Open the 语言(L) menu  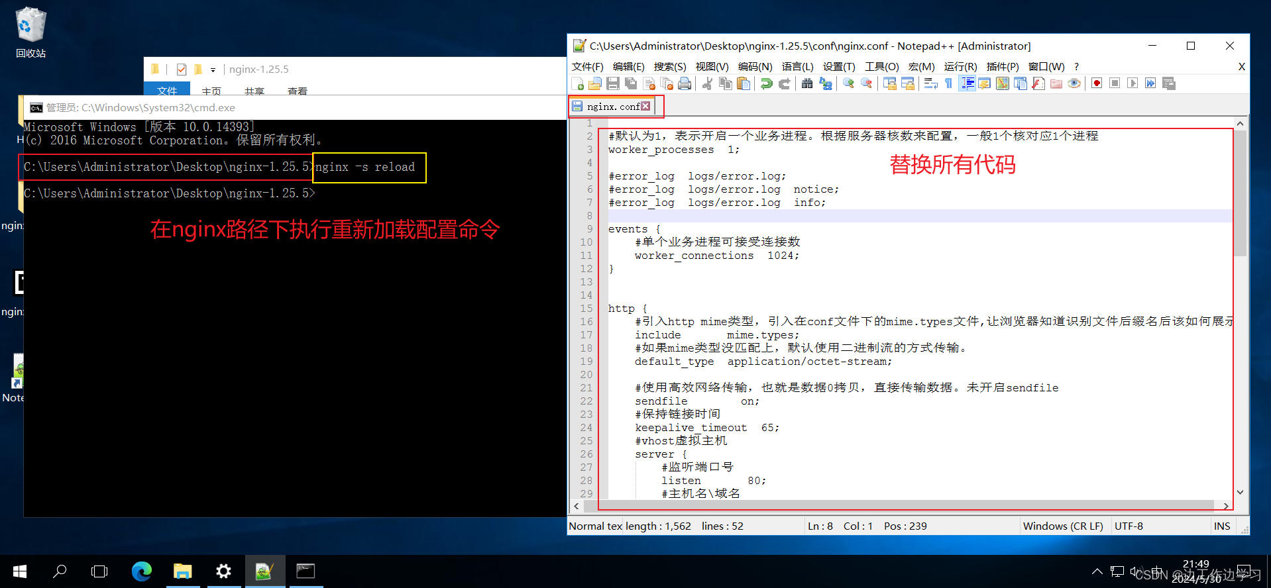(797, 67)
